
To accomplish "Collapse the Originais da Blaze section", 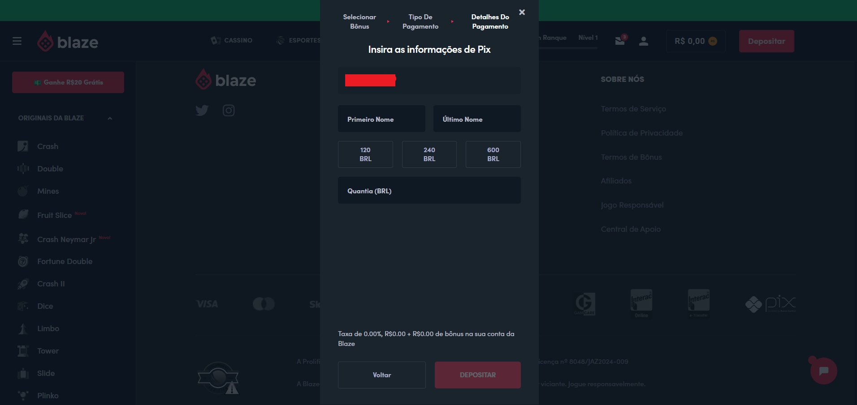I will [110, 118].
